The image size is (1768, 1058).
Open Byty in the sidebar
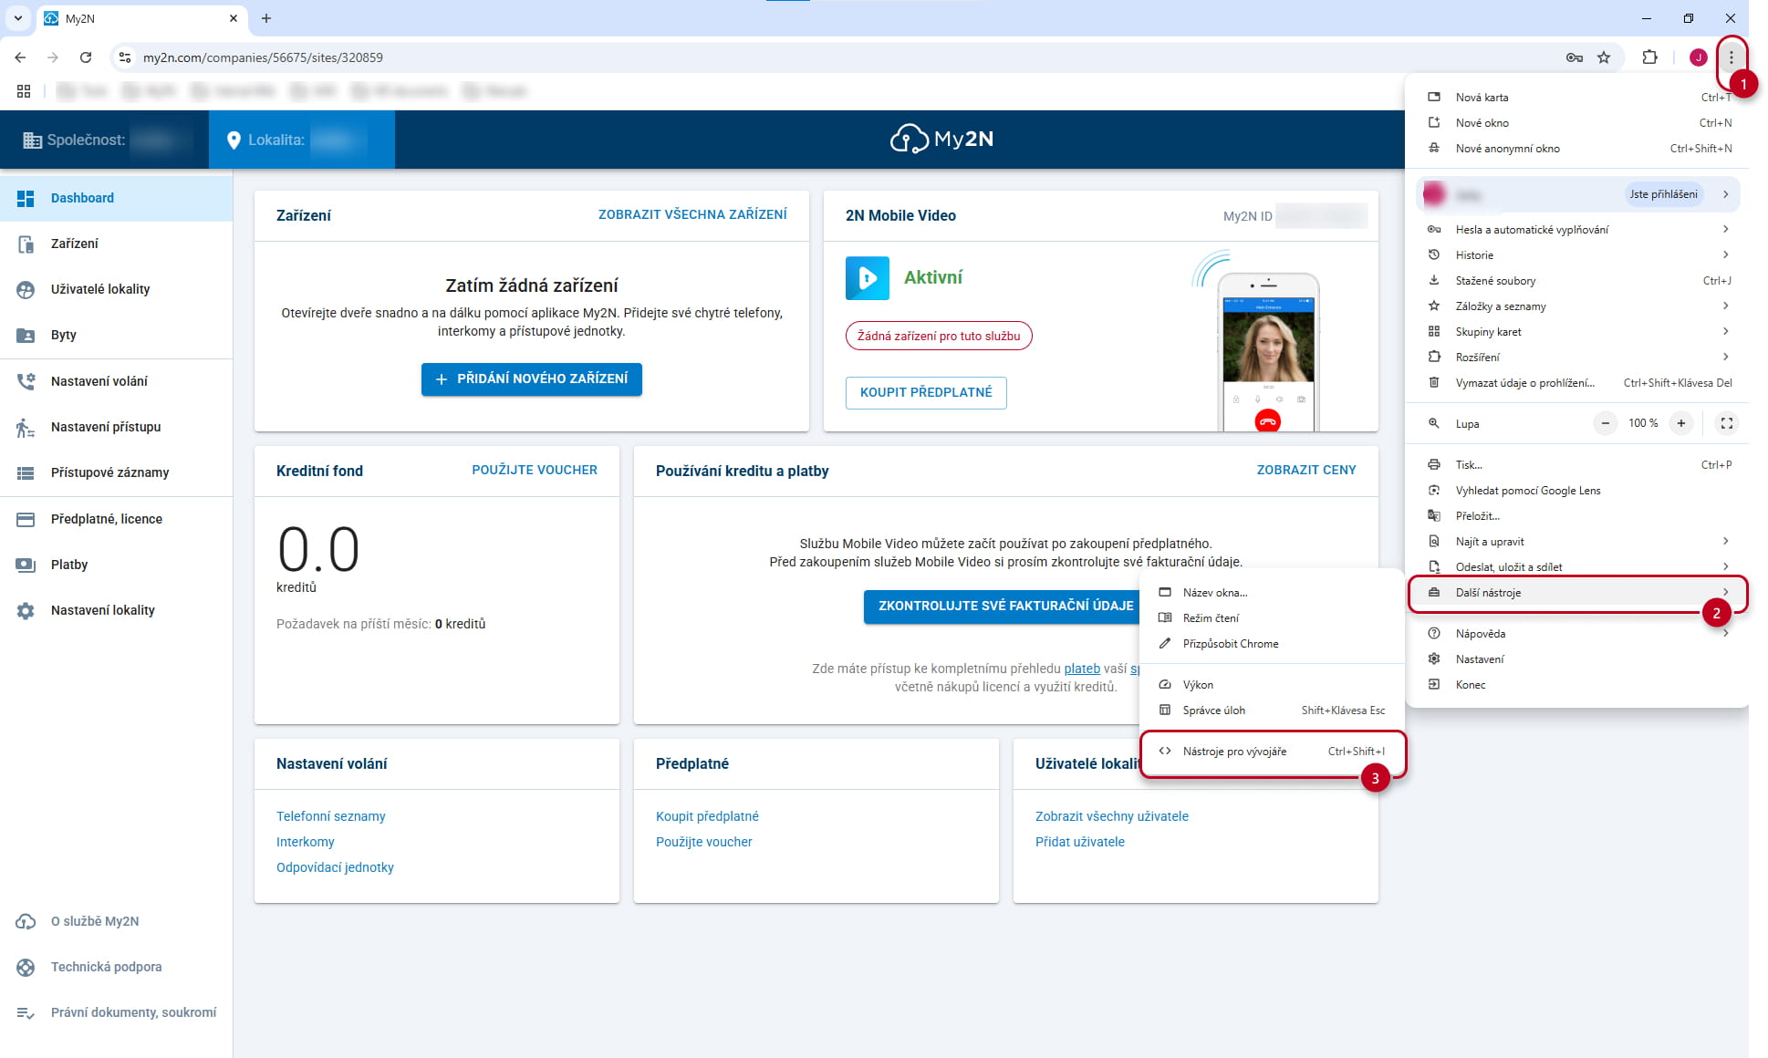(117, 335)
